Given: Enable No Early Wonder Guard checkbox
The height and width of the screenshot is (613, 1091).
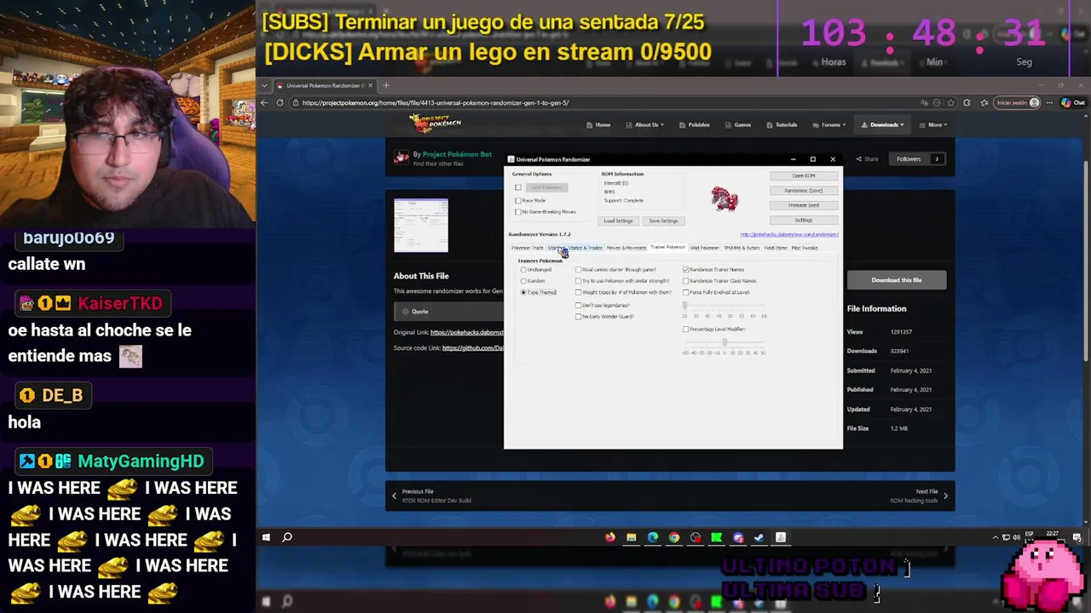Looking at the screenshot, I should click(579, 317).
